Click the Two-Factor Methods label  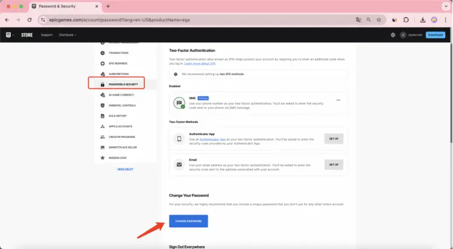click(x=183, y=122)
